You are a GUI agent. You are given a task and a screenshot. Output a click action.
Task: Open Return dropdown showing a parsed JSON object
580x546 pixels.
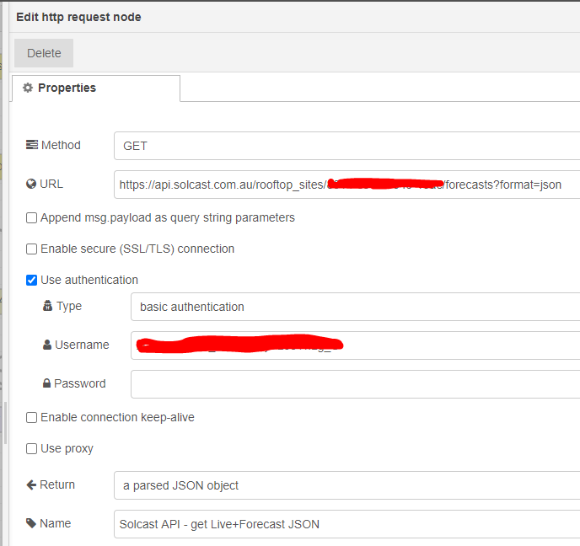pos(346,485)
